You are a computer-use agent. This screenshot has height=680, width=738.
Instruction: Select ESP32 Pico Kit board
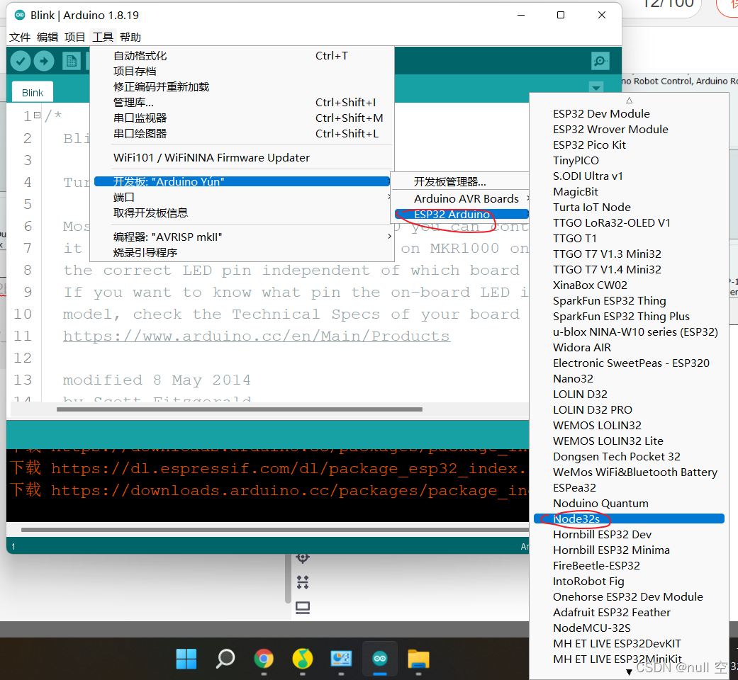click(x=629, y=144)
